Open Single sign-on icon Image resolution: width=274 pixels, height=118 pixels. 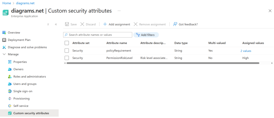coord(10,91)
